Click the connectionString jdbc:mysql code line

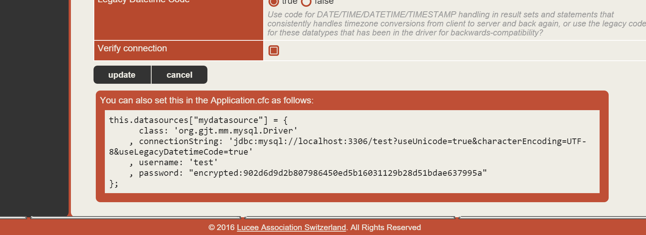362,141
